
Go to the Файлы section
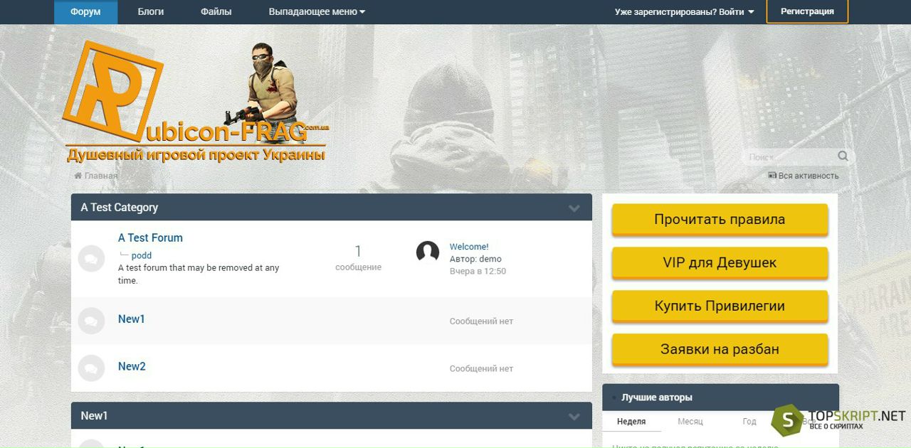pyautogui.click(x=216, y=12)
